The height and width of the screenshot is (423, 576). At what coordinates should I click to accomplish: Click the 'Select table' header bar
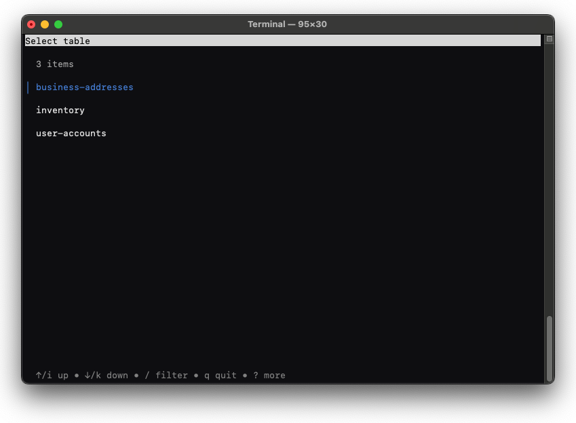[282, 41]
